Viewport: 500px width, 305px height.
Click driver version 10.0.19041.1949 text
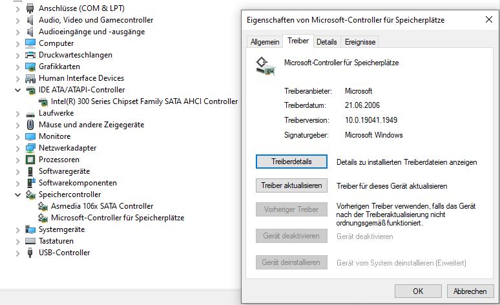click(371, 120)
